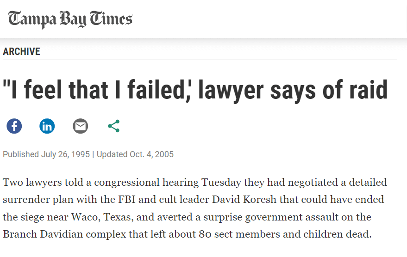Click the Published July 26, 1995 date
The width and height of the screenshot is (407, 257).
(46, 154)
